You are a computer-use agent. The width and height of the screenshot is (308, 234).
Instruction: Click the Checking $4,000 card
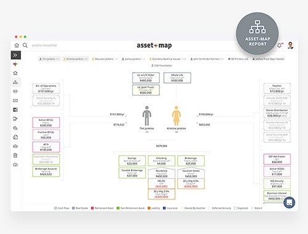161,161
